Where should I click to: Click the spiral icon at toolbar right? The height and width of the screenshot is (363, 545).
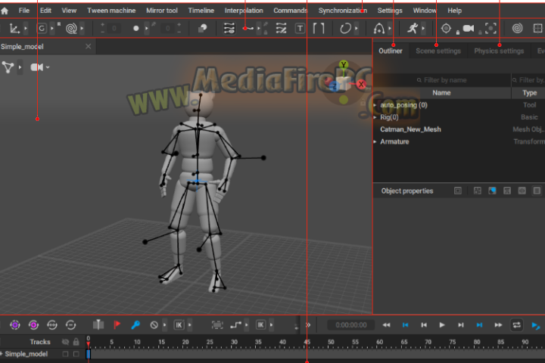[x=517, y=29]
